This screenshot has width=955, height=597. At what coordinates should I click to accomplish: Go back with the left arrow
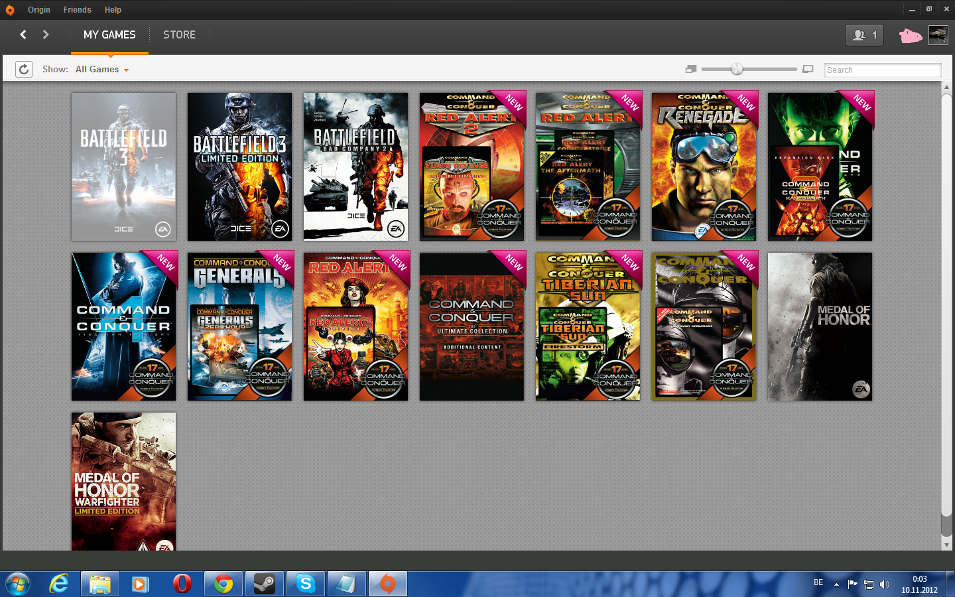click(x=23, y=34)
